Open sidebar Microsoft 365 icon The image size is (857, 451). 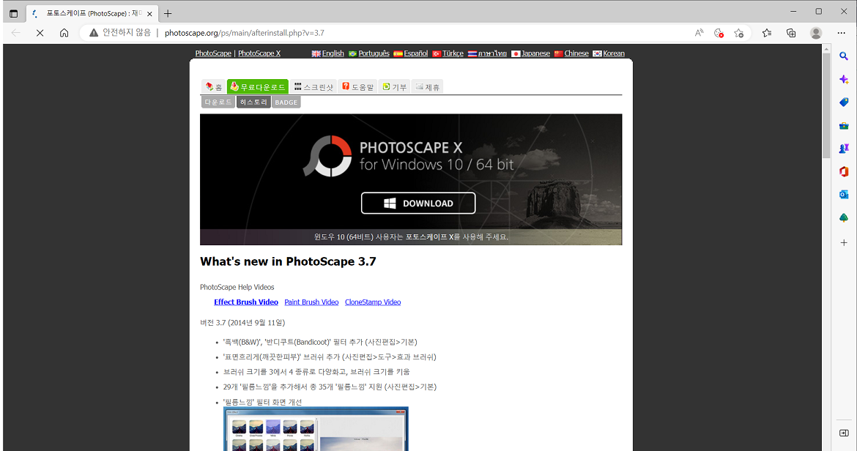844,171
